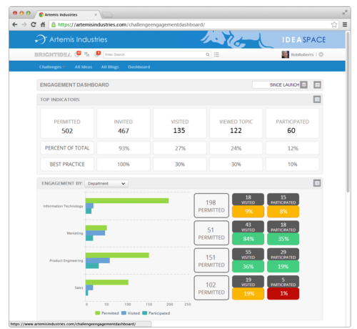Image resolution: width=357 pixels, height=329 pixels.
Task: Click 15 Participated 8% card
Action: [283, 205]
